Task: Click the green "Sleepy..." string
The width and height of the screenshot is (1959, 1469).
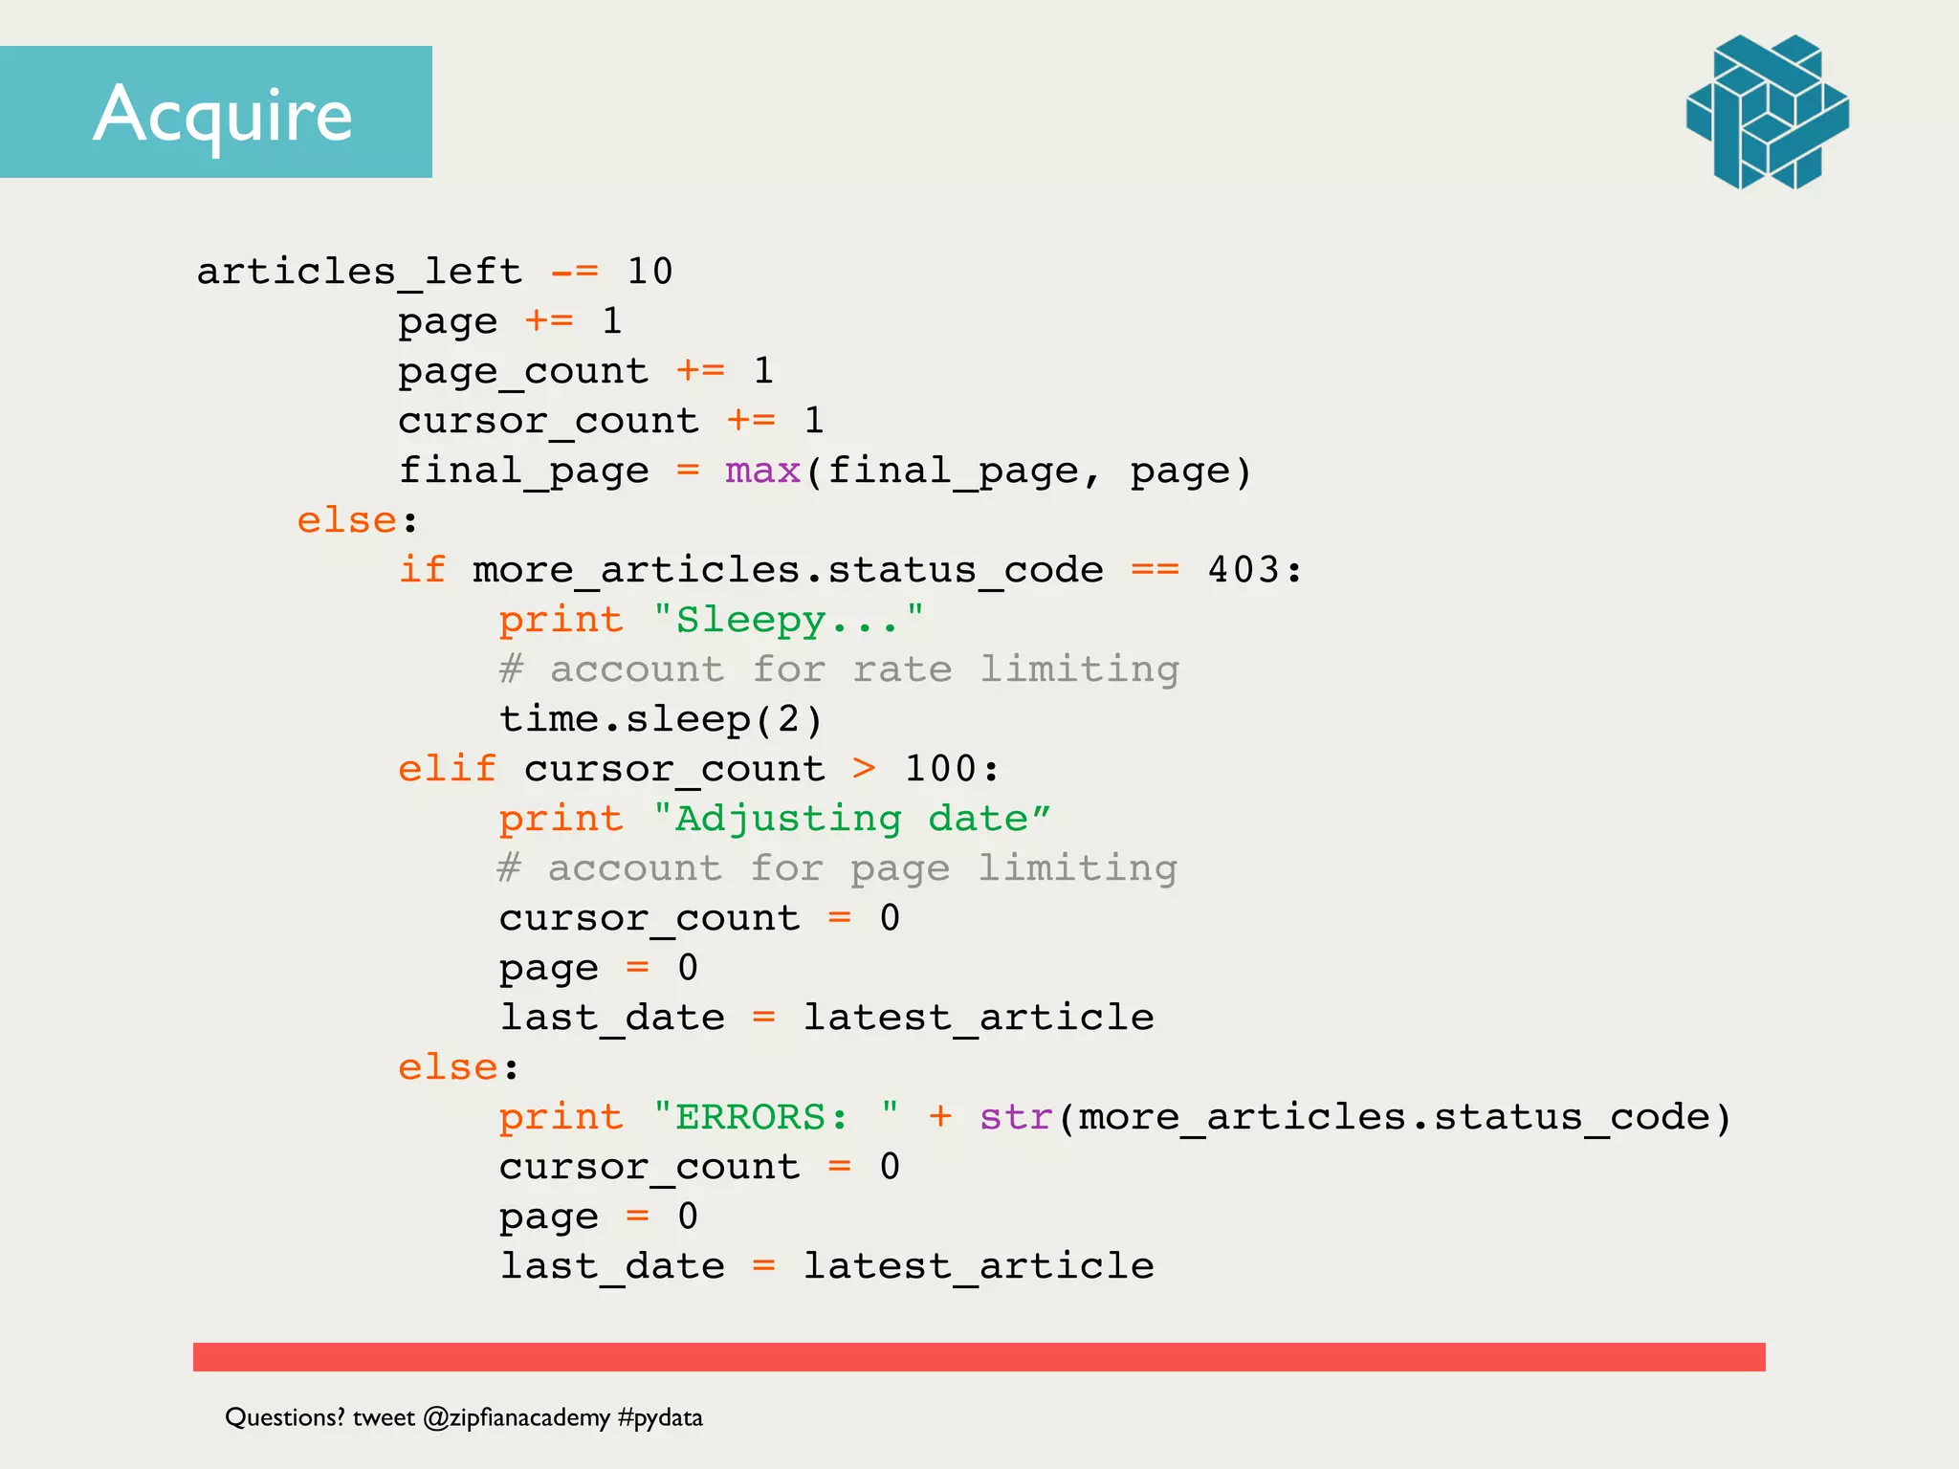Action: click(788, 620)
